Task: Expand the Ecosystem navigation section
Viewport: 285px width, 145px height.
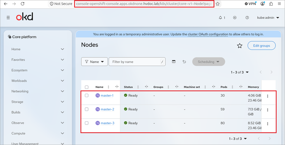Action: [x=38, y=70]
